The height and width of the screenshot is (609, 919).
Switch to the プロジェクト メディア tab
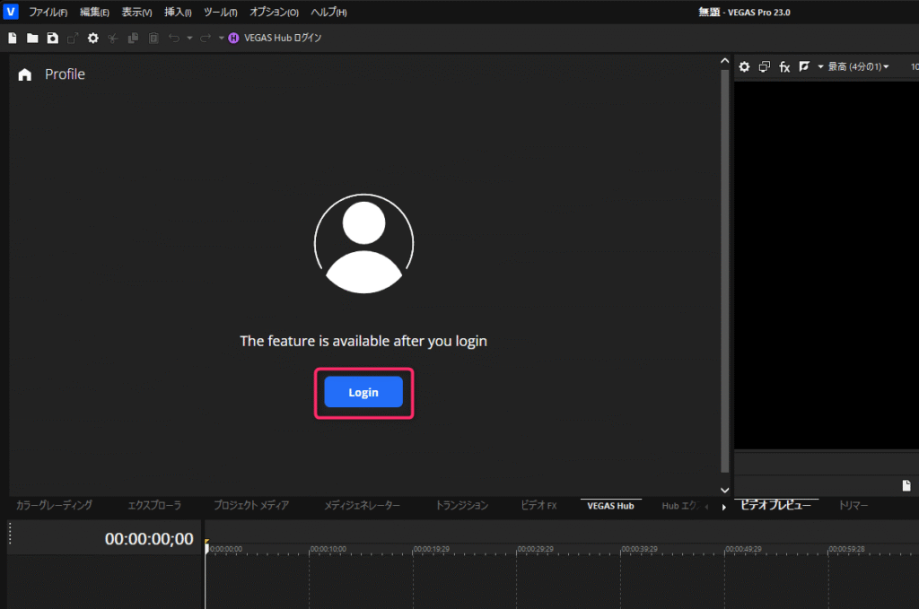[251, 506]
